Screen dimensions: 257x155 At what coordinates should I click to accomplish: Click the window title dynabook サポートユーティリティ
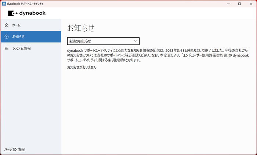[x=25, y=4]
